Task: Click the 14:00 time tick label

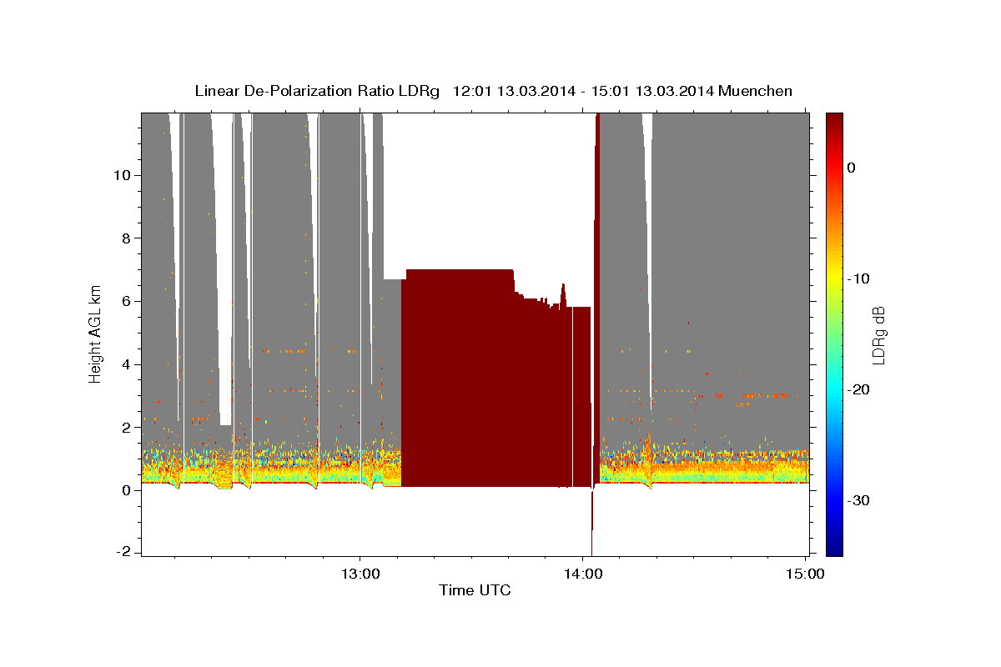Action: (x=583, y=574)
